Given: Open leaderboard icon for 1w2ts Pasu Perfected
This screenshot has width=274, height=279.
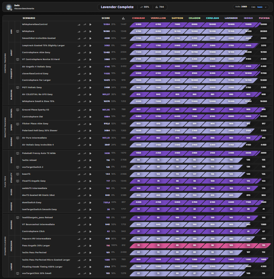Looking at the screenshot, I should [x=79, y=253].
